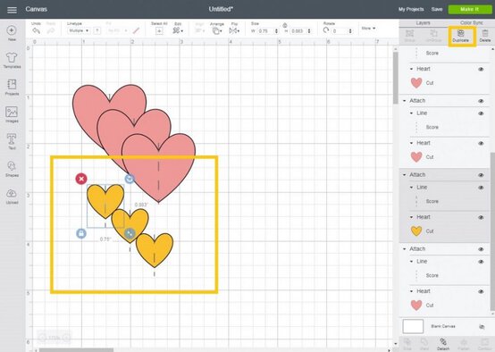
Task: Click the canvas horizontal scrollbar
Action: pyautogui.click(x=76, y=350)
